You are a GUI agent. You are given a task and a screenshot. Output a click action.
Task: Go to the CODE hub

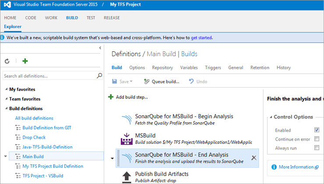31,18
